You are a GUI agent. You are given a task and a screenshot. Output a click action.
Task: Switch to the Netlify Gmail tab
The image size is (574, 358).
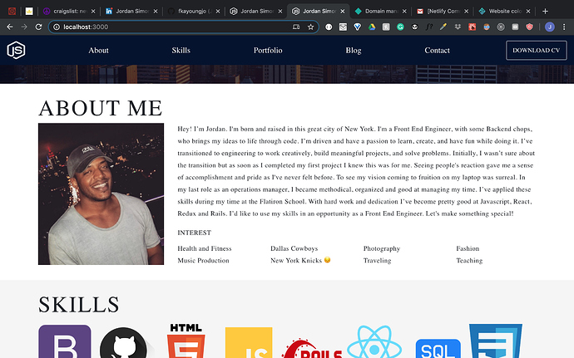443,12
